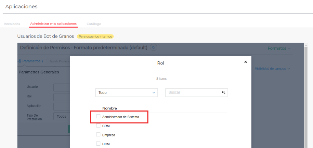The image size is (313, 148).
Task: Click the magnifying glass search icon
Action: click(x=223, y=92)
